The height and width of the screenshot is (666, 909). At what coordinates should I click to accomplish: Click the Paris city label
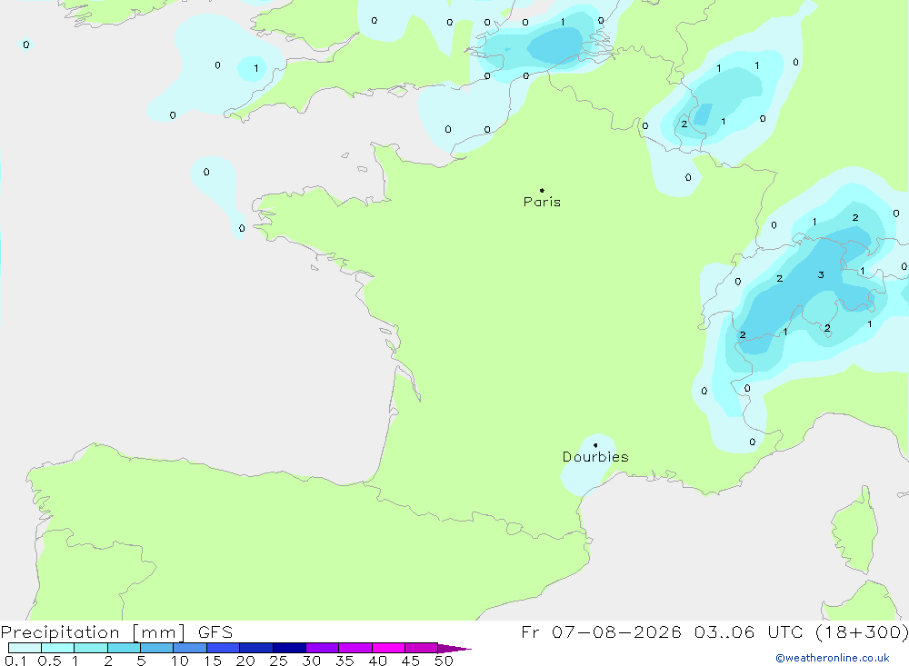point(542,202)
